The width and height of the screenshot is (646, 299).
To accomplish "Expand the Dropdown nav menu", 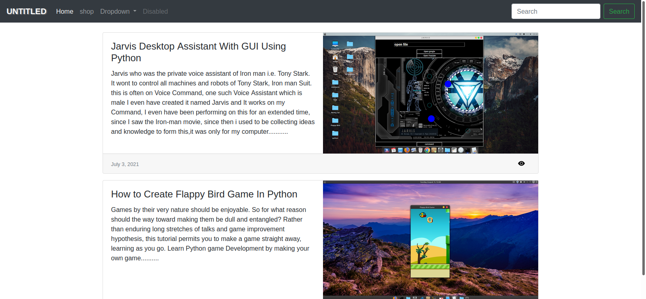I will click(x=118, y=11).
